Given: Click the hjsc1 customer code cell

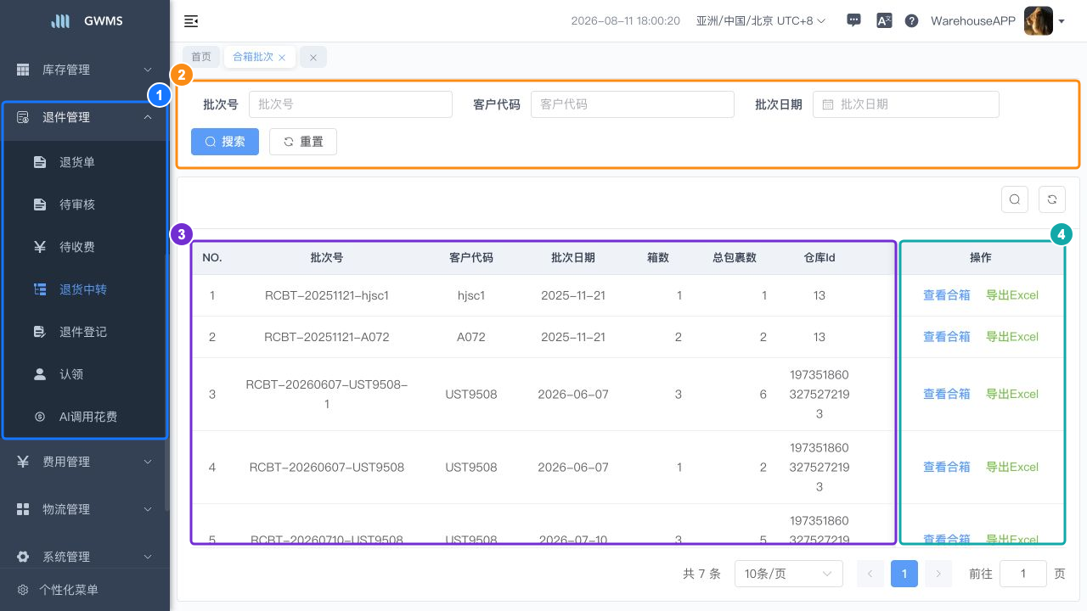Looking at the screenshot, I should coord(471,295).
